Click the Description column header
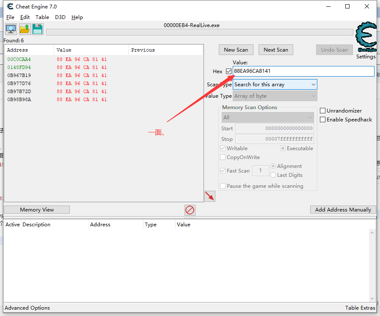 pyautogui.click(x=55, y=225)
